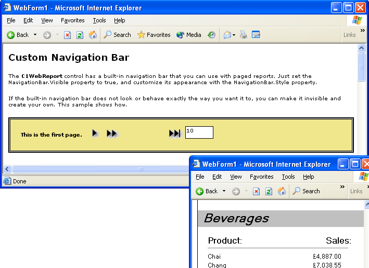Viewport: 369px width, 268px height.
Task: Click IE page icon in Done status bar
Action: click(x=7, y=181)
